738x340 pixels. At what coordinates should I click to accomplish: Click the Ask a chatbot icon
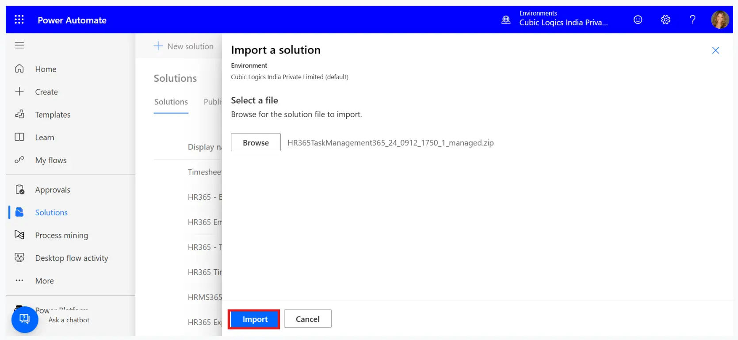click(x=25, y=319)
